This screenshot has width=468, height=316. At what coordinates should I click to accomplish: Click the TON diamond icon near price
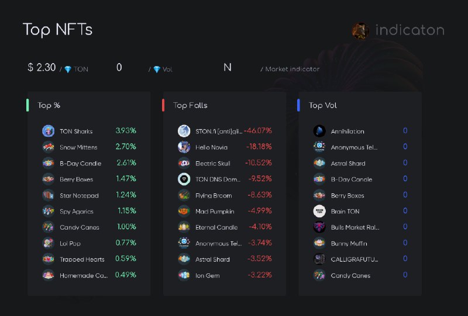point(68,70)
